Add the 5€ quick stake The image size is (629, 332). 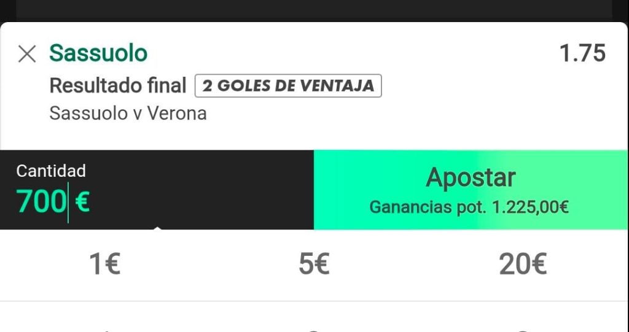(314, 264)
